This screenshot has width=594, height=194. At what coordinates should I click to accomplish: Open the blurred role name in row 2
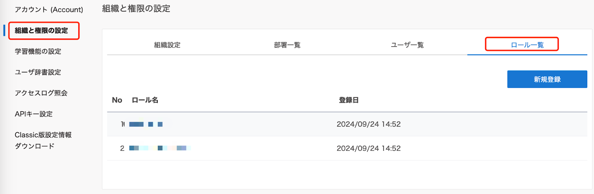coord(160,148)
